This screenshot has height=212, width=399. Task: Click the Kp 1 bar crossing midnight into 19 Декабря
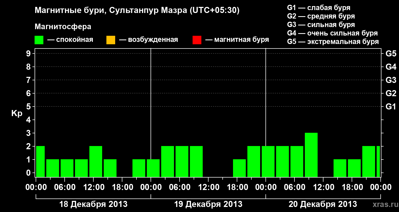[x=153, y=168]
